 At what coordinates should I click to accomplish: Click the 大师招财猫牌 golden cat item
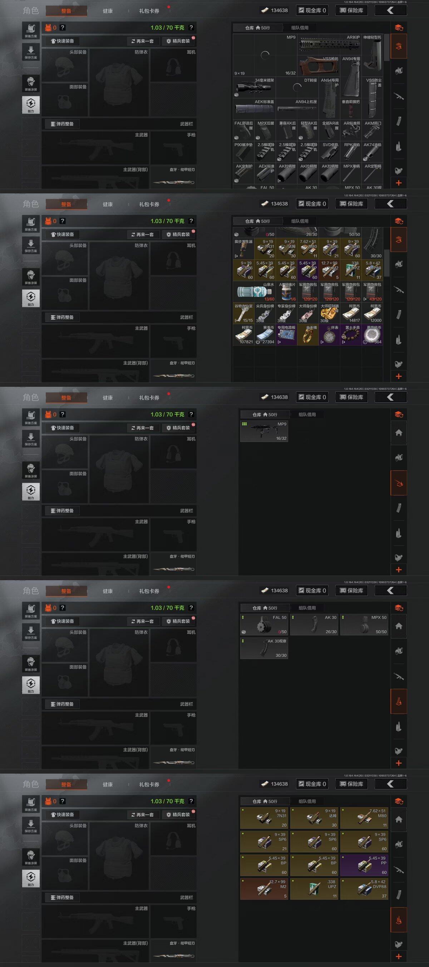click(329, 313)
